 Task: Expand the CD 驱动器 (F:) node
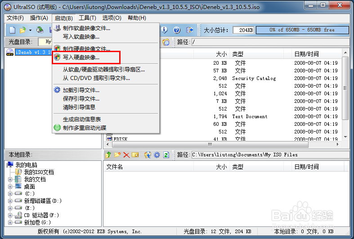[10, 215]
